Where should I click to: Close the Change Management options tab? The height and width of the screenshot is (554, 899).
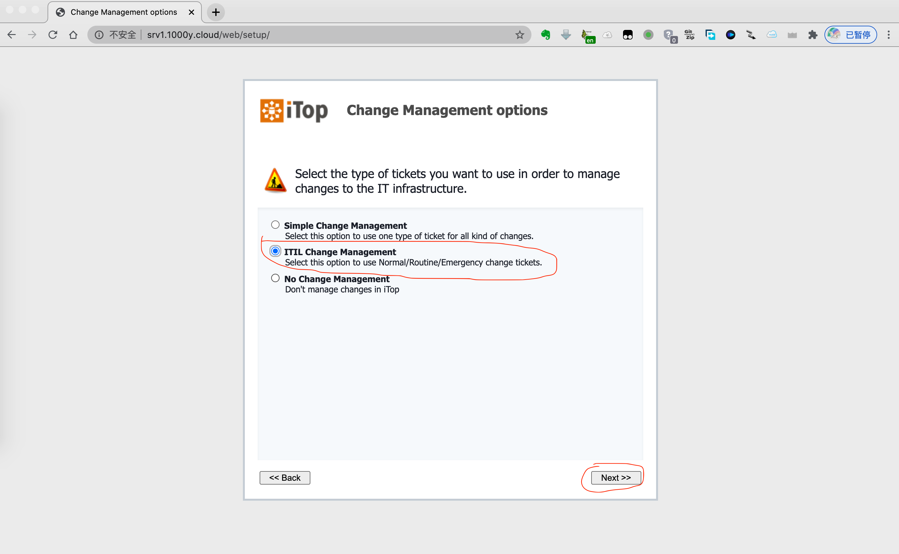point(191,12)
